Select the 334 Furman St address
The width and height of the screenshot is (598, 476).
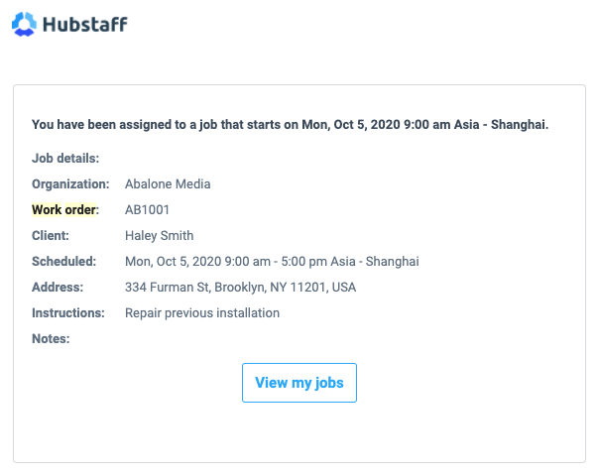click(241, 287)
